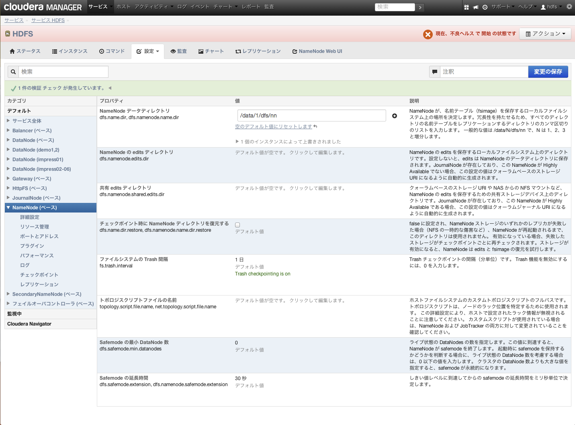
Task: Click the reset to empty default link
Action: (274, 127)
